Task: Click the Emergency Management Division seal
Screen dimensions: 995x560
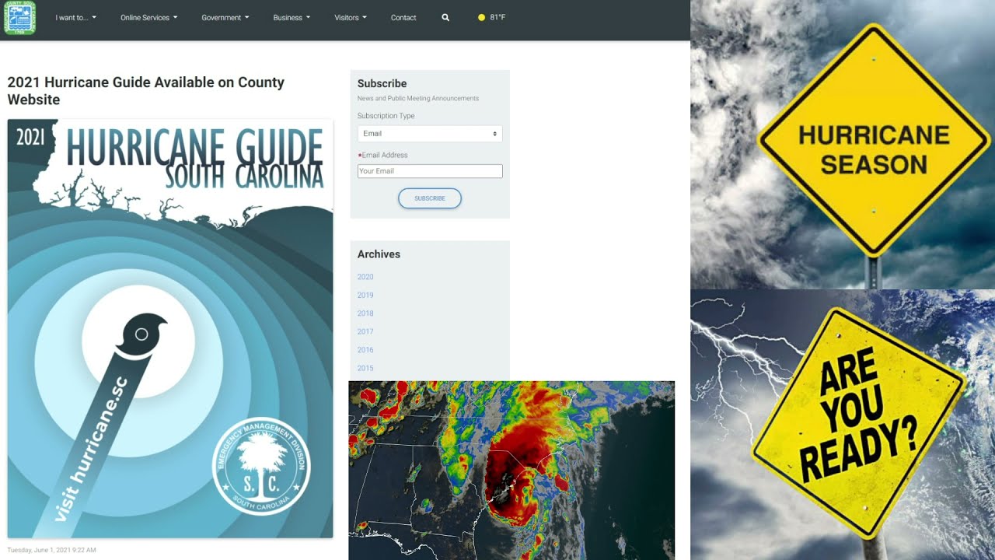Action: (x=261, y=466)
